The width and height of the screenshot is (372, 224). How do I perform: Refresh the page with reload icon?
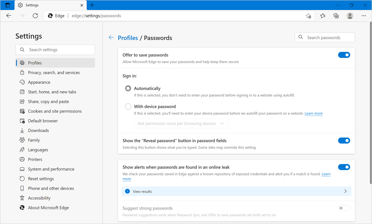[35, 16]
